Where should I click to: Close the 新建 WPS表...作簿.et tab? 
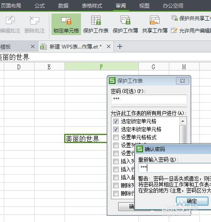pyautogui.click(x=108, y=46)
